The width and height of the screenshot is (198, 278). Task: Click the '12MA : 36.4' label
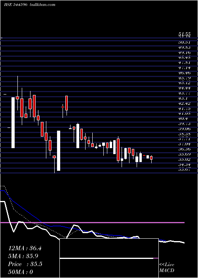(25, 248)
